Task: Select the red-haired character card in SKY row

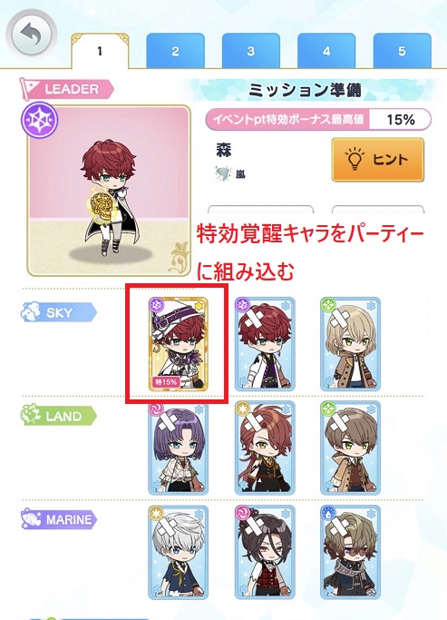Action: click(x=265, y=344)
